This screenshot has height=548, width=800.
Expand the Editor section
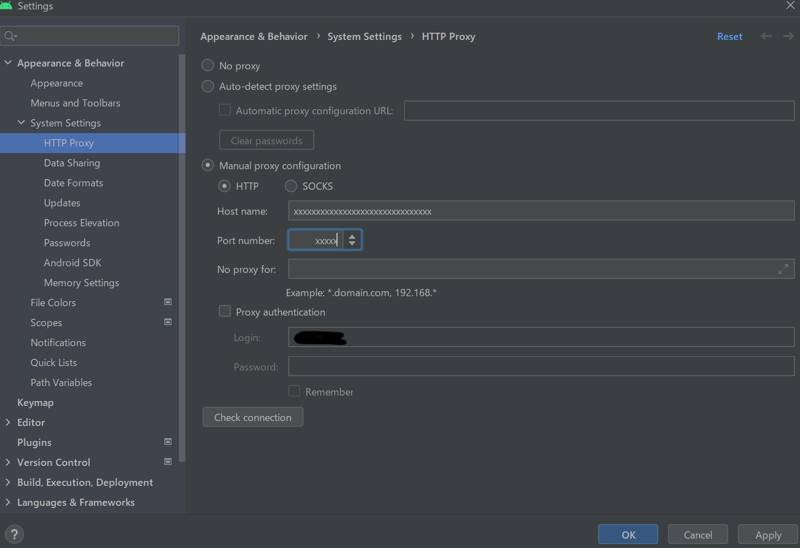8,422
